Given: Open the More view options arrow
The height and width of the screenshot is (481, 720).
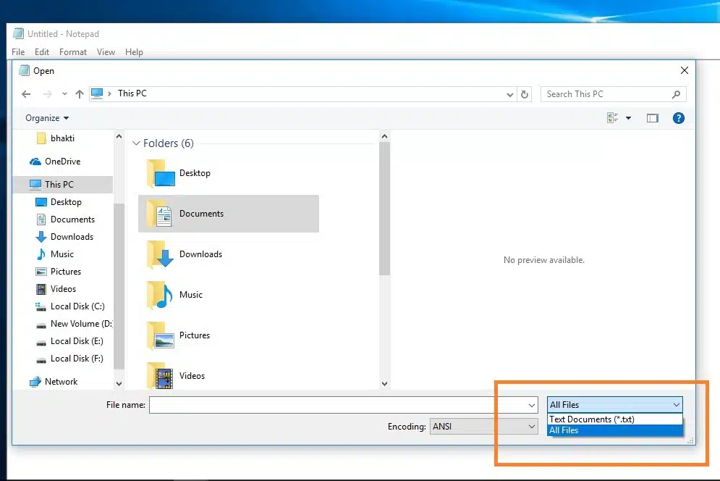Looking at the screenshot, I should 628,118.
